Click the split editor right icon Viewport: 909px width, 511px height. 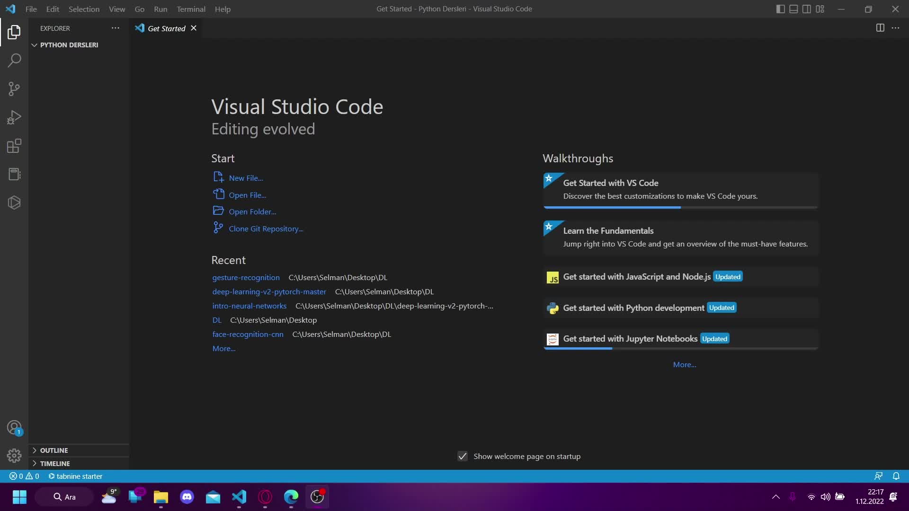(880, 28)
